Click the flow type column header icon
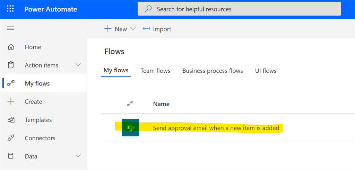The width and height of the screenshot is (355, 170). click(x=130, y=104)
